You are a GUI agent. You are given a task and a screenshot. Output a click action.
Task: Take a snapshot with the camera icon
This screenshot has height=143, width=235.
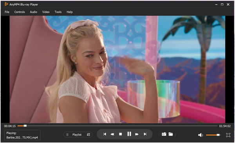tap(164, 134)
